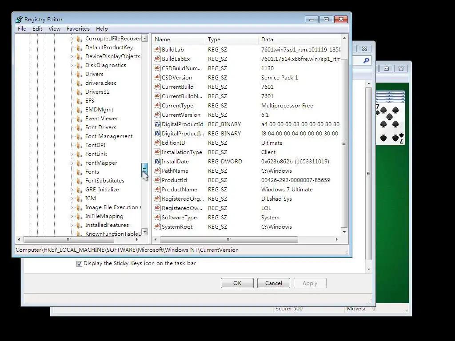Select the DefaultProductKey tree key
Image resolution: width=455 pixels, height=341 pixels.
[x=109, y=47]
